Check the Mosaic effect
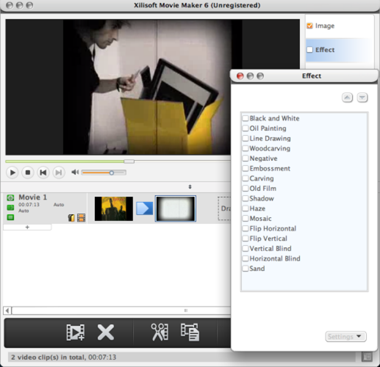Image resolution: width=380 pixels, height=367 pixels. coord(246,218)
